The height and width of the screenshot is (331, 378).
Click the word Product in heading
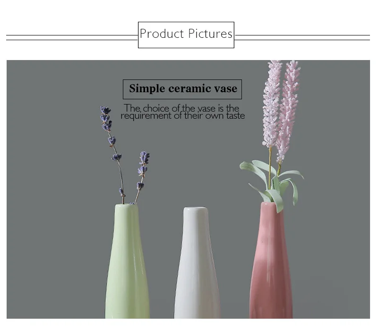click(x=162, y=34)
